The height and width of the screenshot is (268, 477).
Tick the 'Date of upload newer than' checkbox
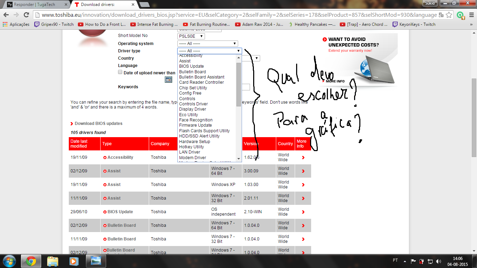120,72
